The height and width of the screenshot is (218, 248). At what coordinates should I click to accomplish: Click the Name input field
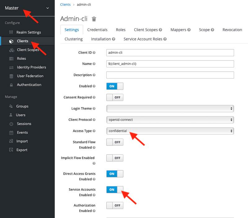(170, 64)
